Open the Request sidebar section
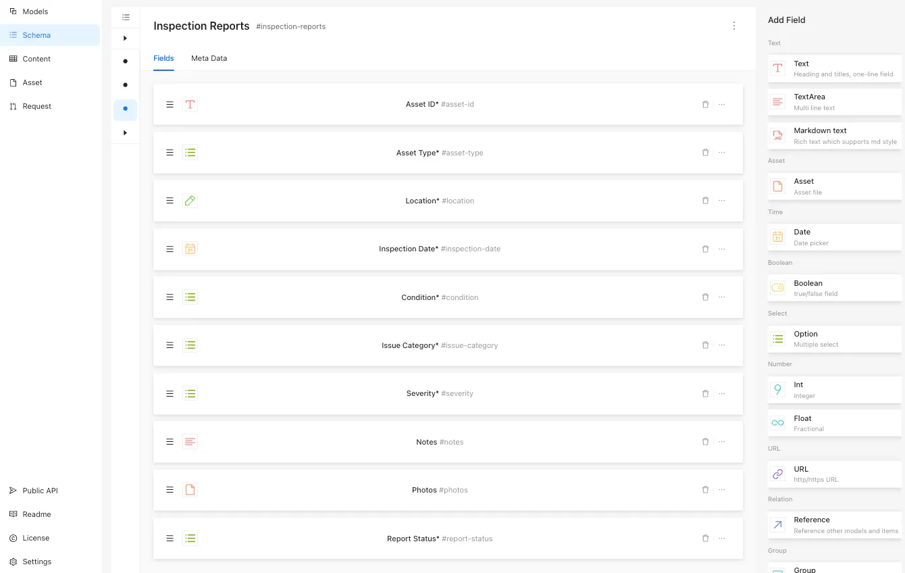Viewport: 905px width, 573px height. pyautogui.click(x=50, y=106)
